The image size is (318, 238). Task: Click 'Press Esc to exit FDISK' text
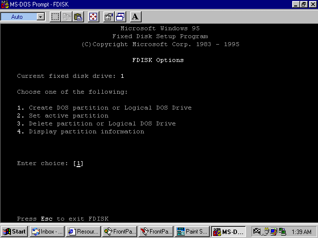click(x=63, y=219)
